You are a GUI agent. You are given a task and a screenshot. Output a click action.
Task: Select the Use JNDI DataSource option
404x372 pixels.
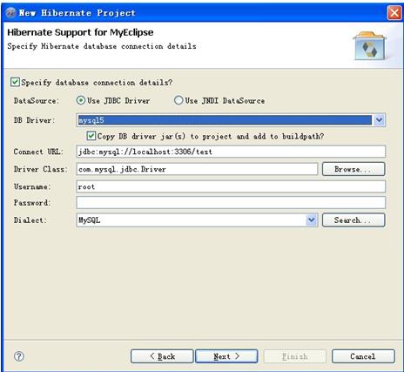coord(178,100)
